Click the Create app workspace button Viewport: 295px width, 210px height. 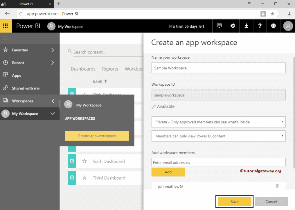coord(97,136)
